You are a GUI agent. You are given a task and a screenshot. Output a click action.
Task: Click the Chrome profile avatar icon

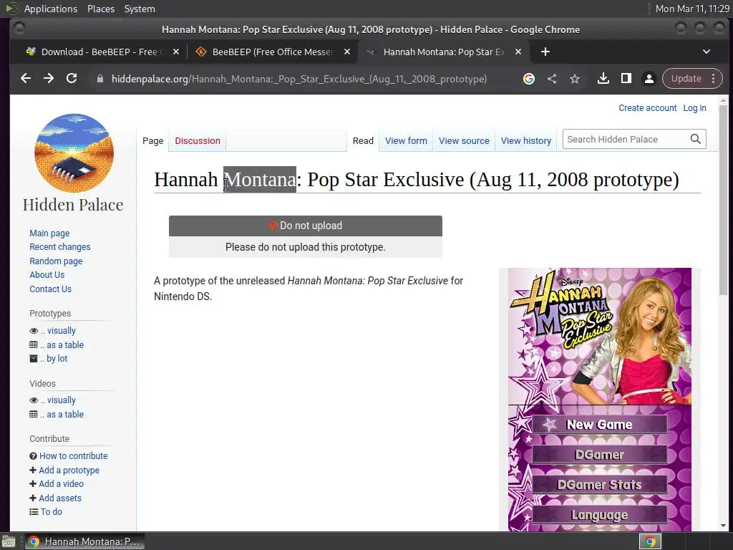(x=649, y=79)
